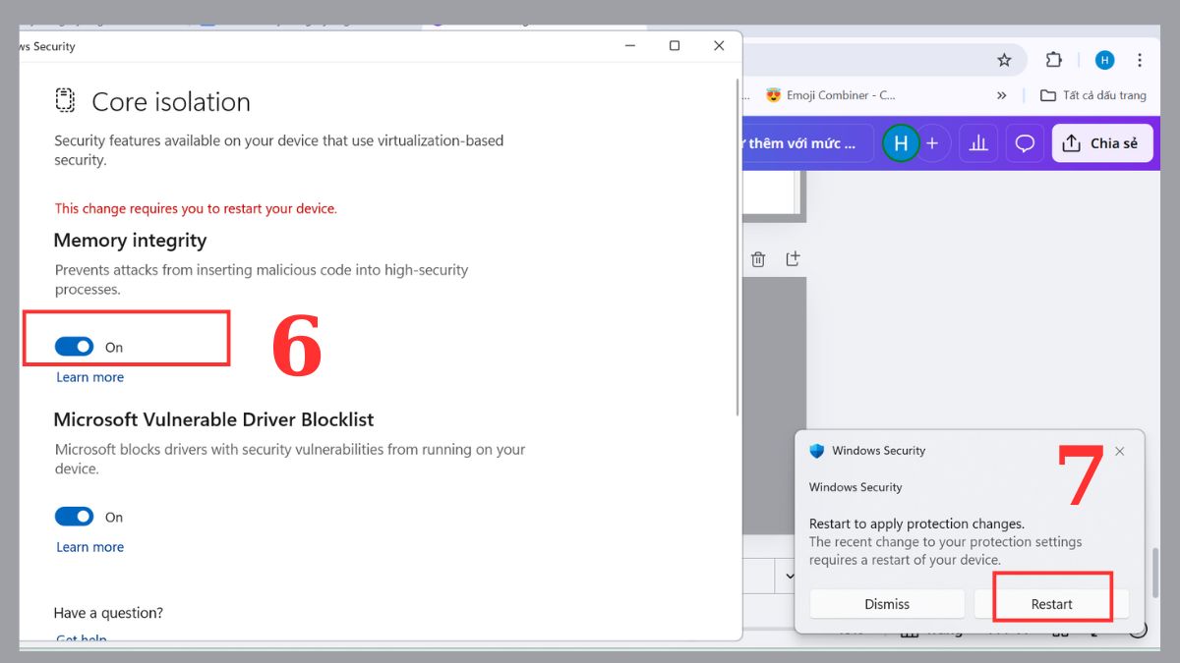Add a collaborator with the plus icon

(932, 143)
